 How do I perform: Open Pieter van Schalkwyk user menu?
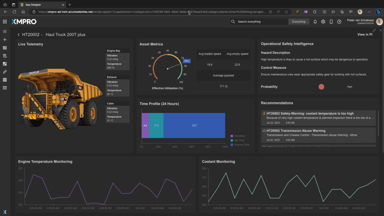click(x=360, y=22)
